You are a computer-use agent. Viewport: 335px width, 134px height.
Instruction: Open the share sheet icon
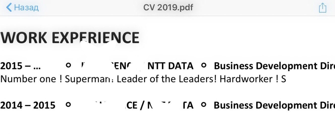pyautogui.click(x=323, y=8)
